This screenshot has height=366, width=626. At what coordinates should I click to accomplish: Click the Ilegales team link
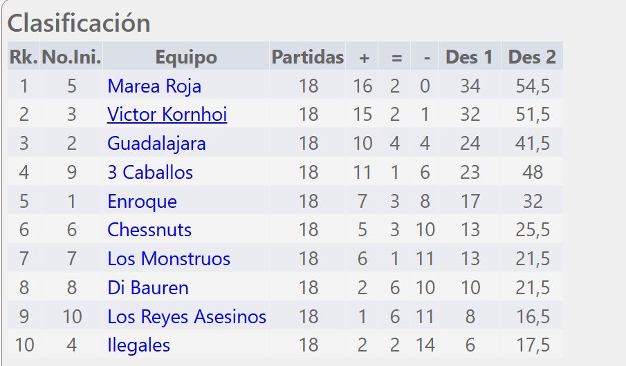coord(138,345)
